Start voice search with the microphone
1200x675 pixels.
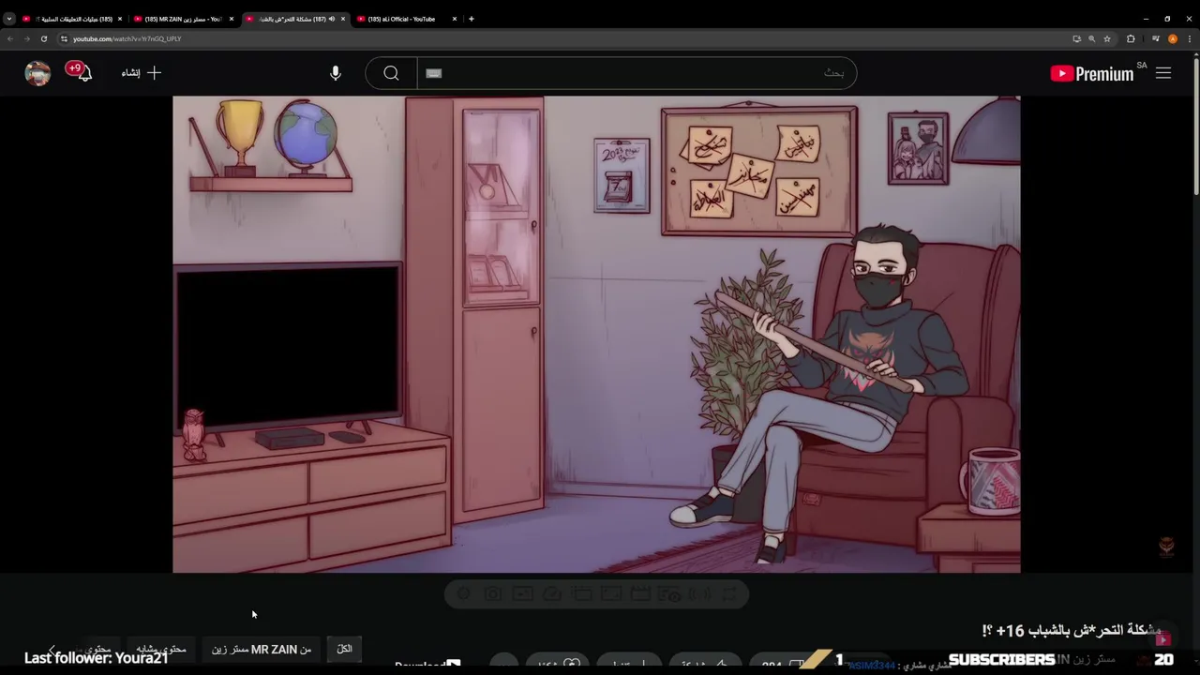click(x=336, y=73)
